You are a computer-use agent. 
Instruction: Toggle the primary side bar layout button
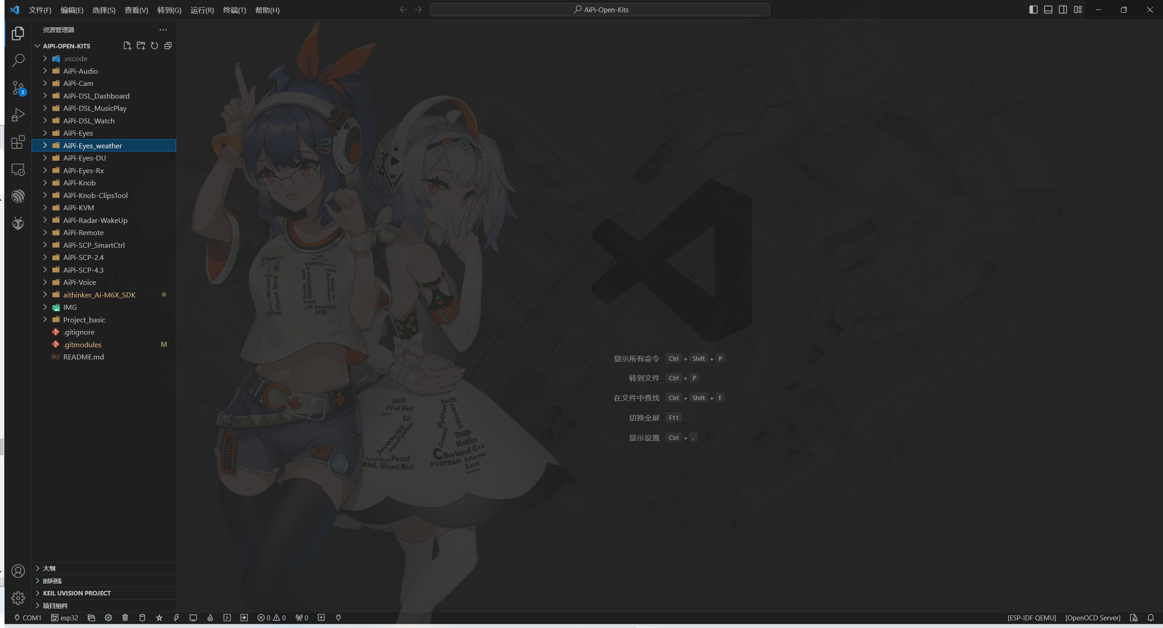[x=1033, y=9]
